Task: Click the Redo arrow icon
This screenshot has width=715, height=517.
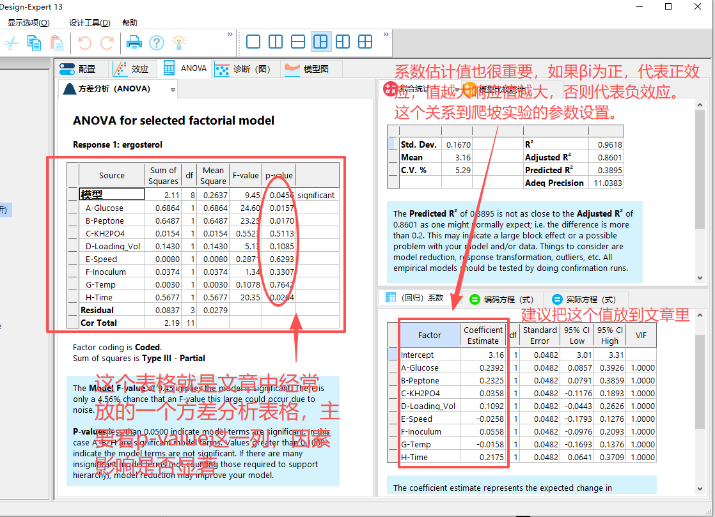Action: point(107,43)
